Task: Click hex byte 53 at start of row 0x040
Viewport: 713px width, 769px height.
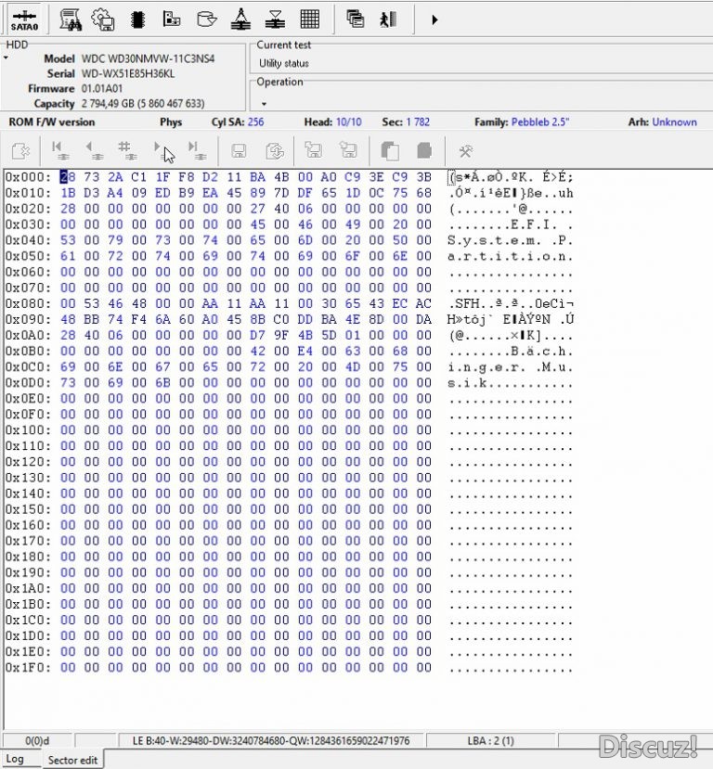Action: click(68, 240)
